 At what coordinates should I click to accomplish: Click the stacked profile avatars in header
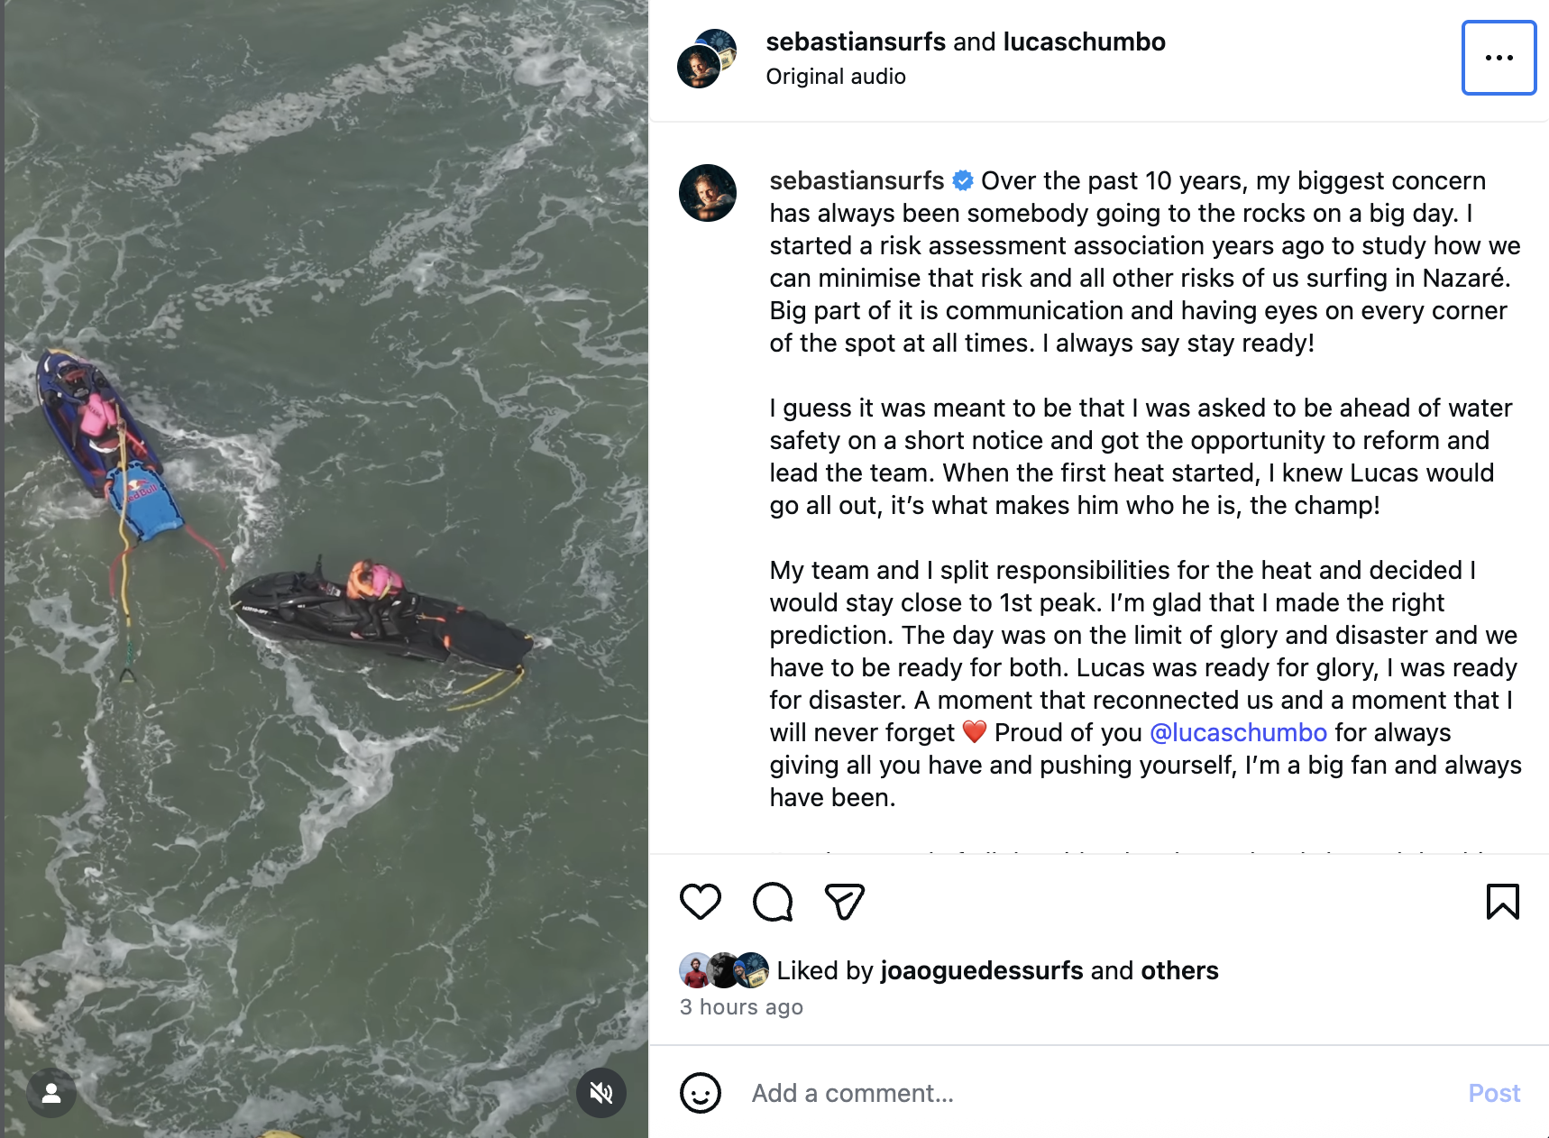click(x=707, y=59)
